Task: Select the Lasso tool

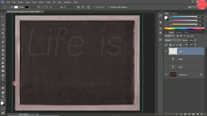Action: [3, 25]
